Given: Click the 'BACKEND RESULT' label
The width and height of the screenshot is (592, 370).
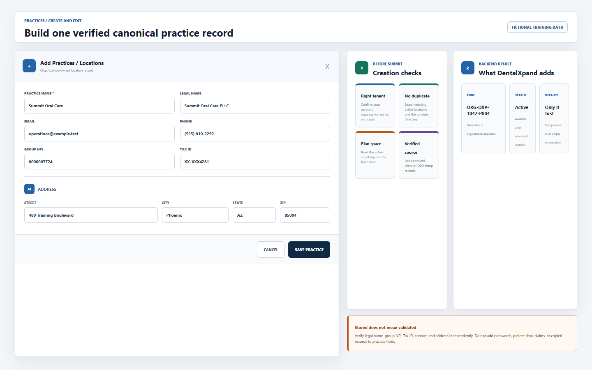Looking at the screenshot, I should click(495, 64).
